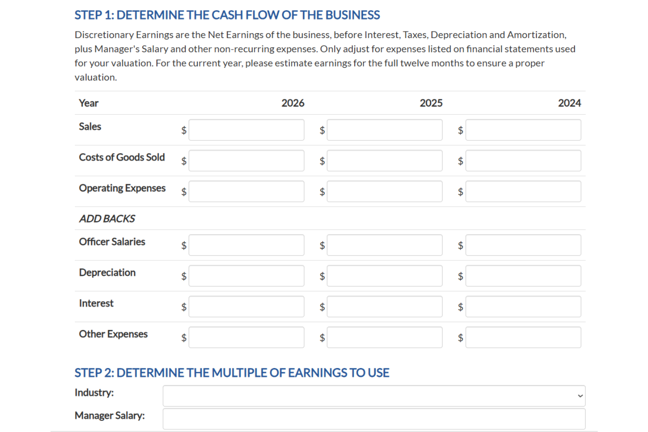Screen dimensions: 648x432
Task: Select 2025 Operating Expenses input box
Action: click(384, 191)
